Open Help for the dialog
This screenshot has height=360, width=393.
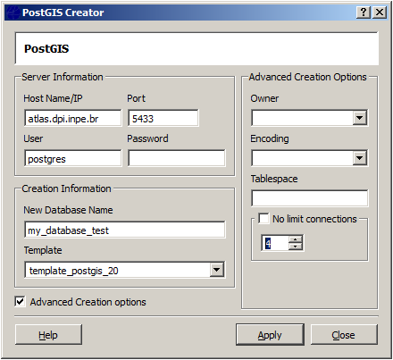click(x=48, y=335)
